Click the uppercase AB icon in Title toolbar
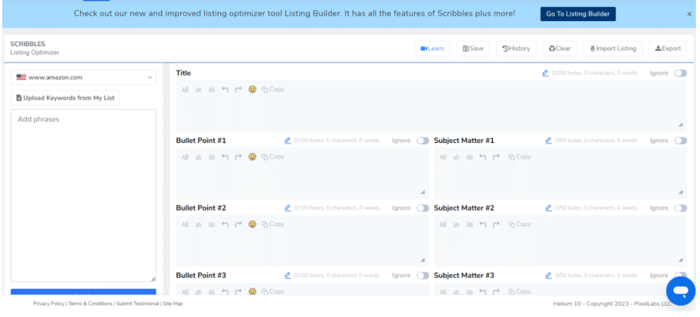Viewport: 700px width, 317px height. pyautogui.click(x=185, y=89)
